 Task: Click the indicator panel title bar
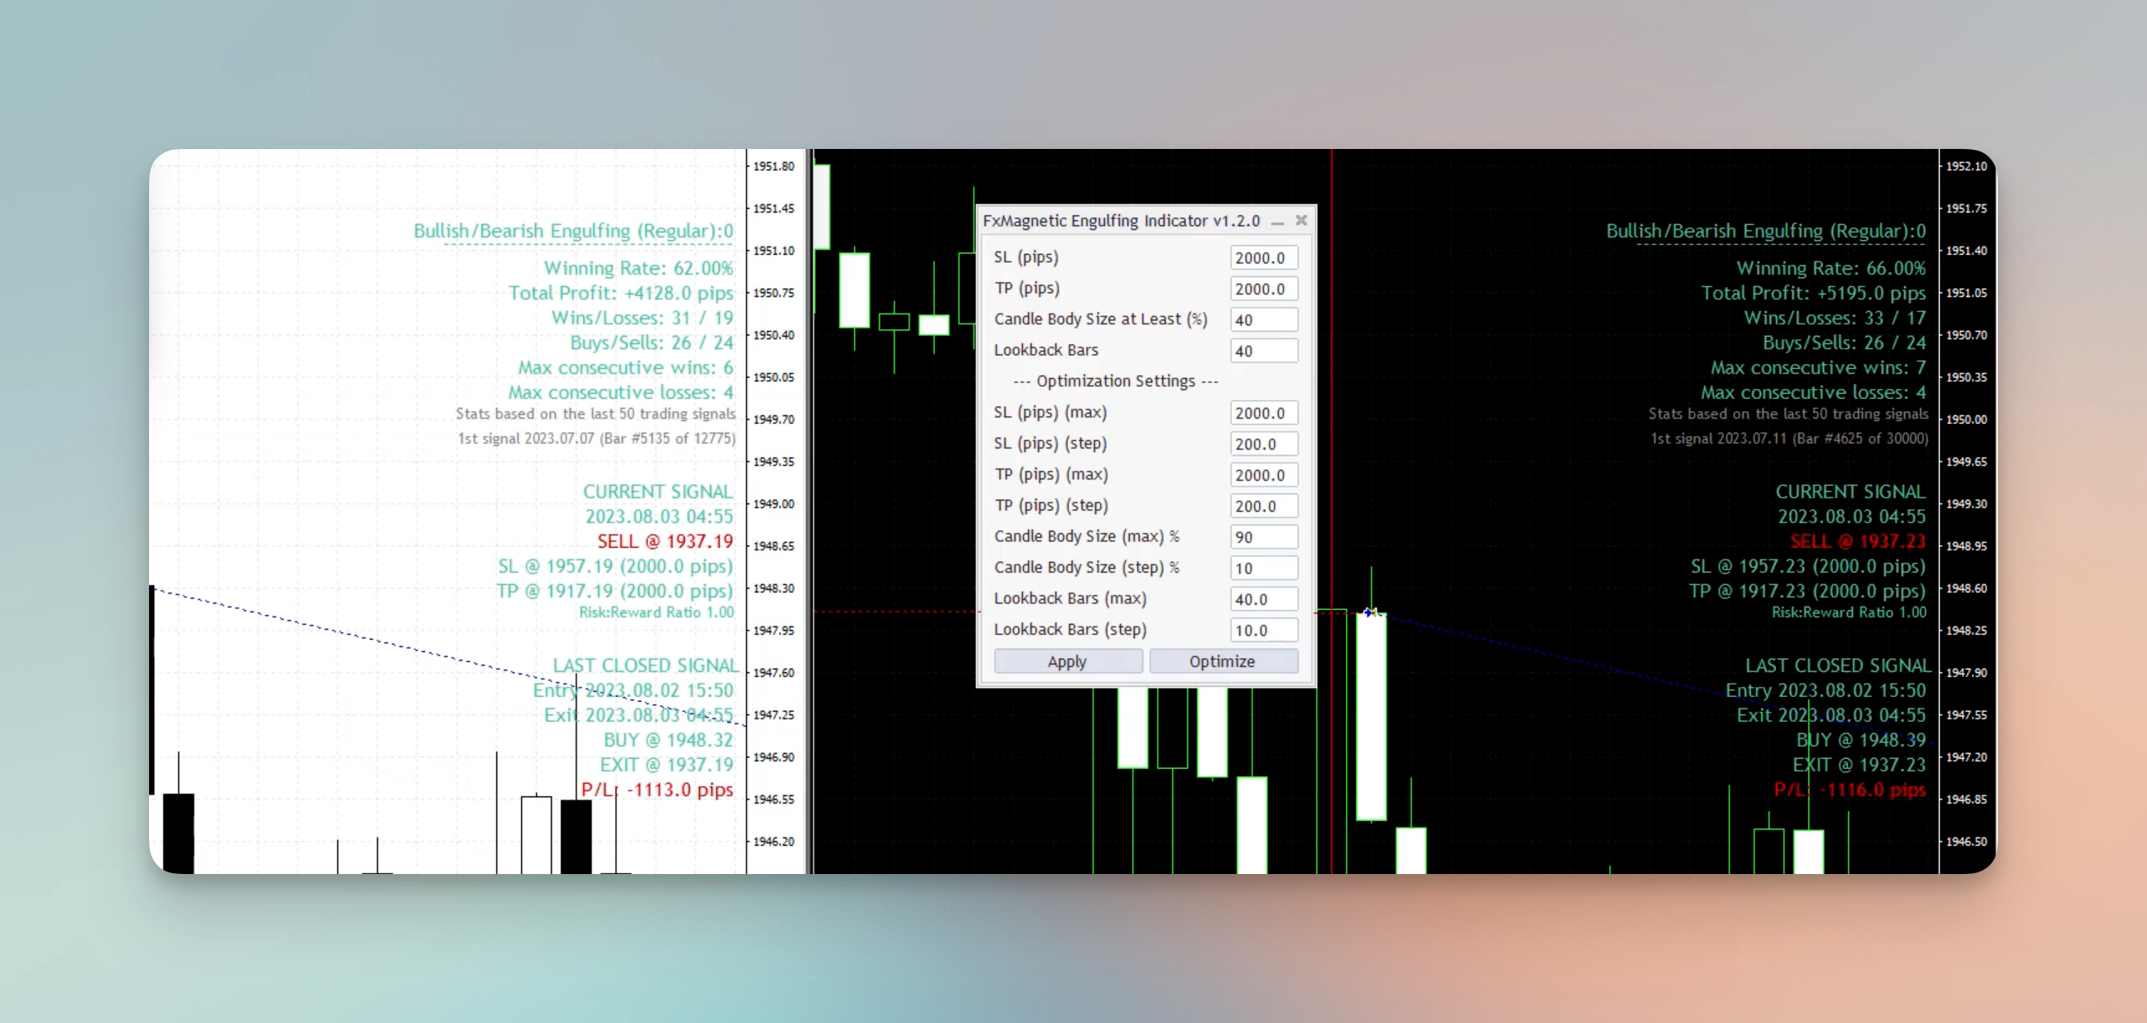pos(1121,221)
